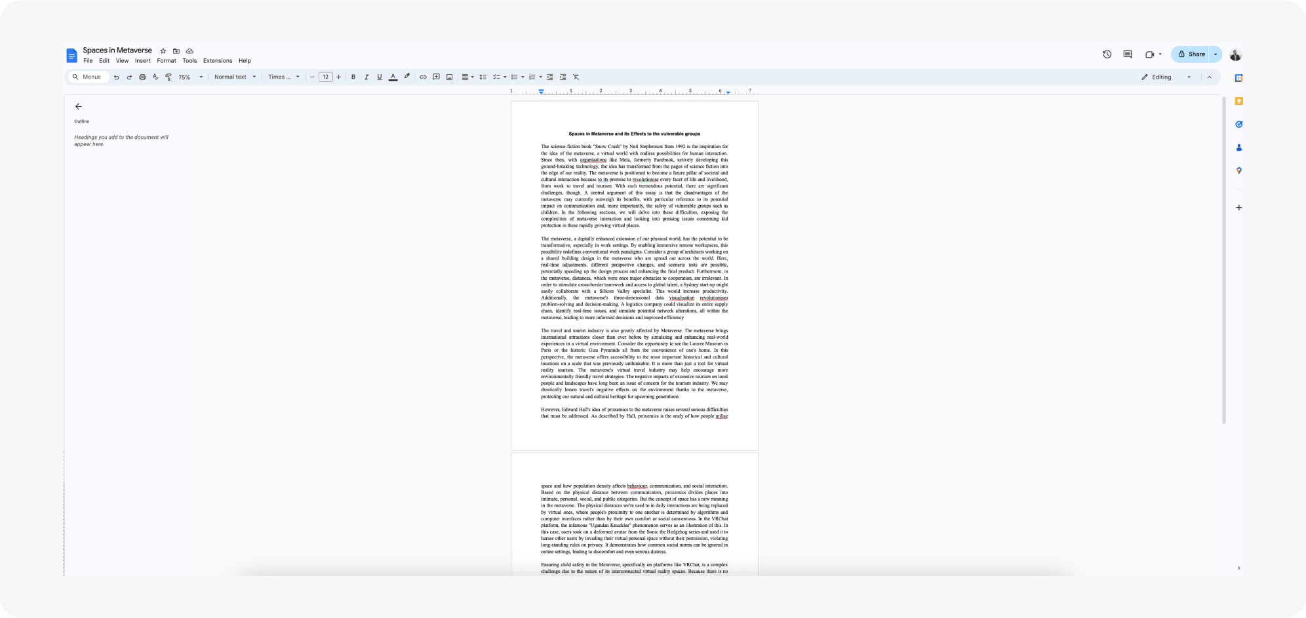The width and height of the screenshot is (1306, 618).
Task: Hide the menus with the collapse chevron
Action: pos(1210,77)
